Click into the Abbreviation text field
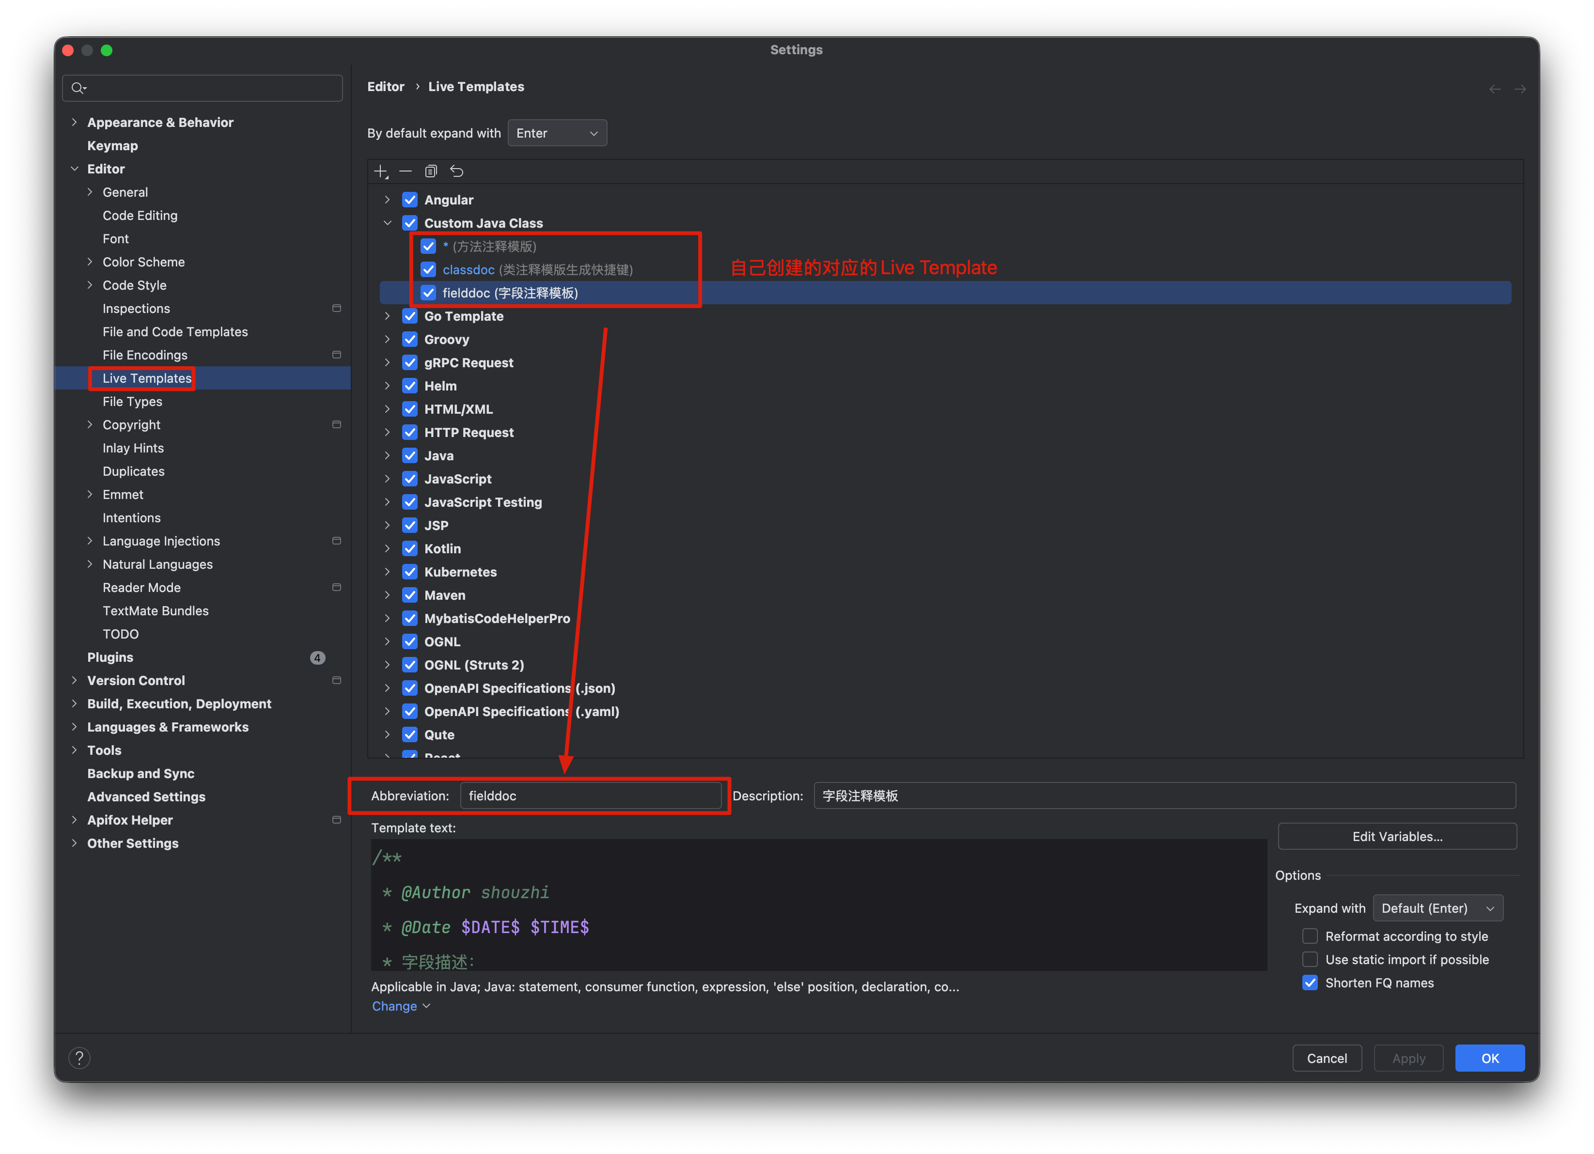This screenshot has width=1594, height=1154. [591, 795]
